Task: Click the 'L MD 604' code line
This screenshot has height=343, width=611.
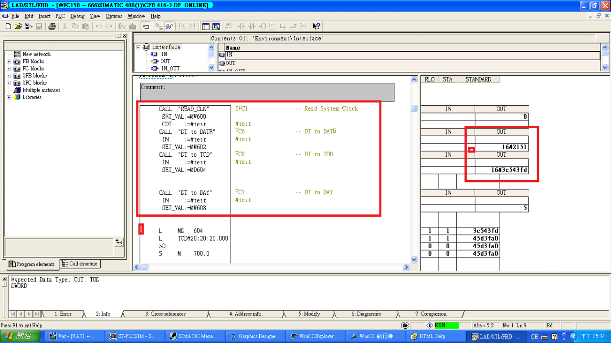Action: point(181,231)
